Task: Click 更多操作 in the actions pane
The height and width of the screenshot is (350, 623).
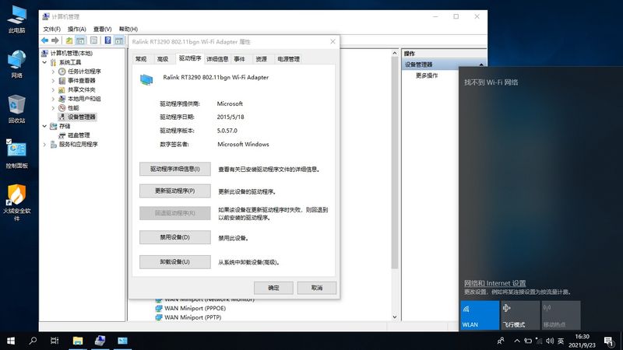Action: click(x=427, y=75)
